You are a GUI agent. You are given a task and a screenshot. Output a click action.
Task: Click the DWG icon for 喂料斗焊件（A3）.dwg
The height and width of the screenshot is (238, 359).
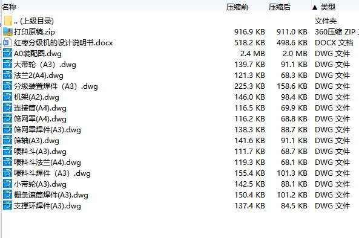[7, 173]
